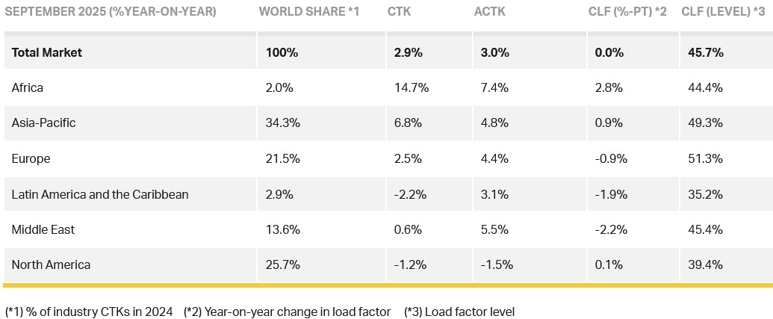Select the North America row label
Viewport: 773px width, 319px height.
coord(51,264)
